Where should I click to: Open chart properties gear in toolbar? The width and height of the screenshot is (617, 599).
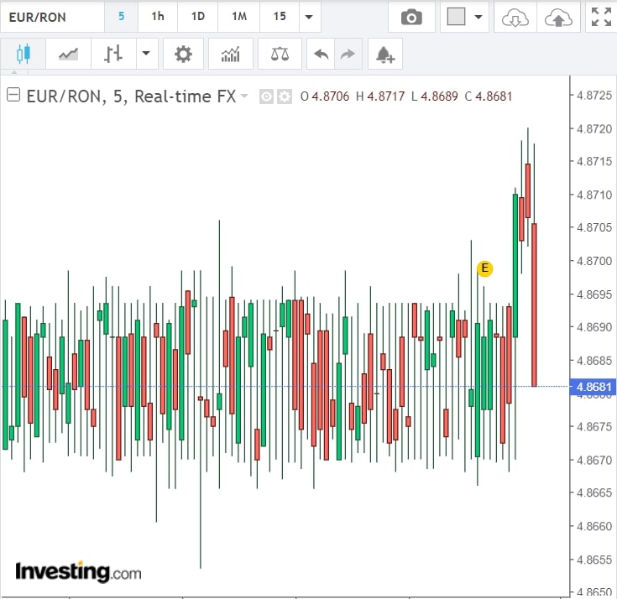[x=183, y=55]
